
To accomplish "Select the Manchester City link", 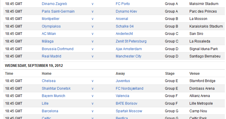I will tap(128, 56).
